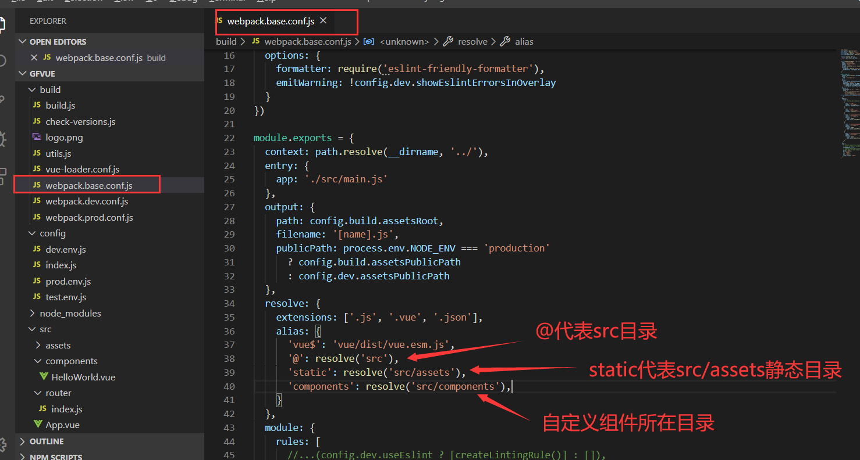Open index.js under config folder

coord(61,265)
